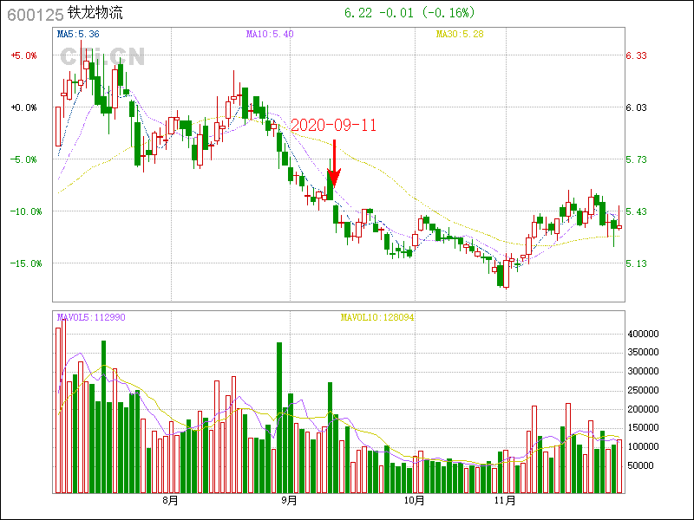Select the MA30:5.28 indicator label
Viewport: 694px width, 520px height.
(459, 35)
